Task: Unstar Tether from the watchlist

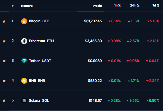Action: click(x=4, y=61)
